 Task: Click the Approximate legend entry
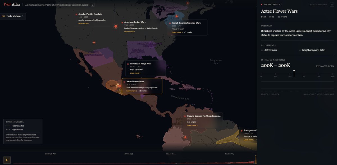(x=15, y=130)
